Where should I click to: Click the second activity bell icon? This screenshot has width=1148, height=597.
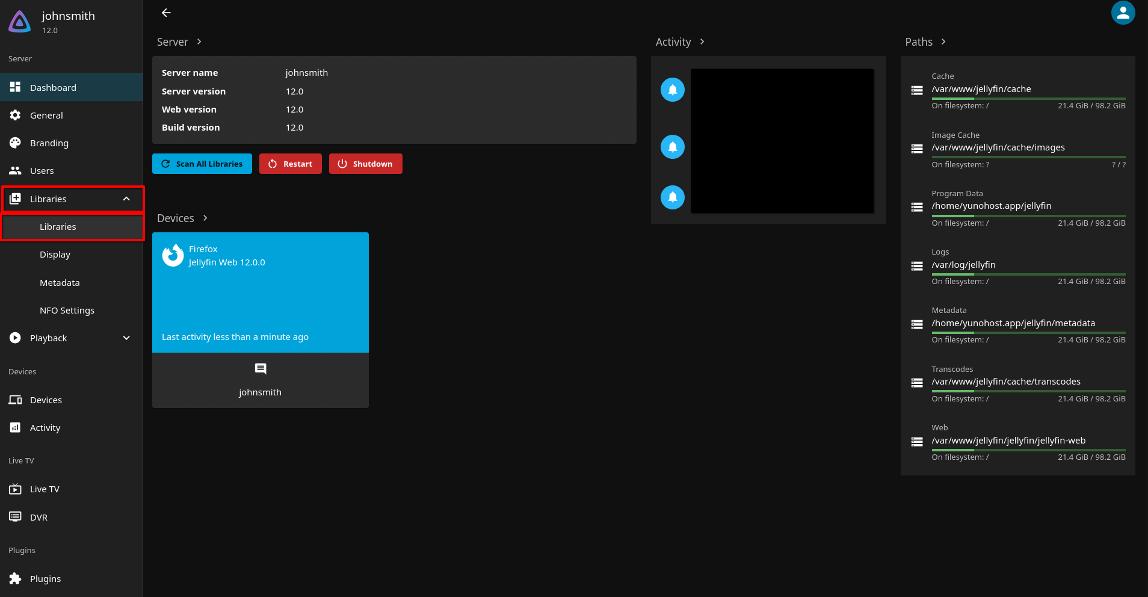(673, 147)
